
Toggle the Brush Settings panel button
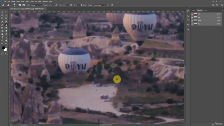pyautogui.click(x=20, y=5)
